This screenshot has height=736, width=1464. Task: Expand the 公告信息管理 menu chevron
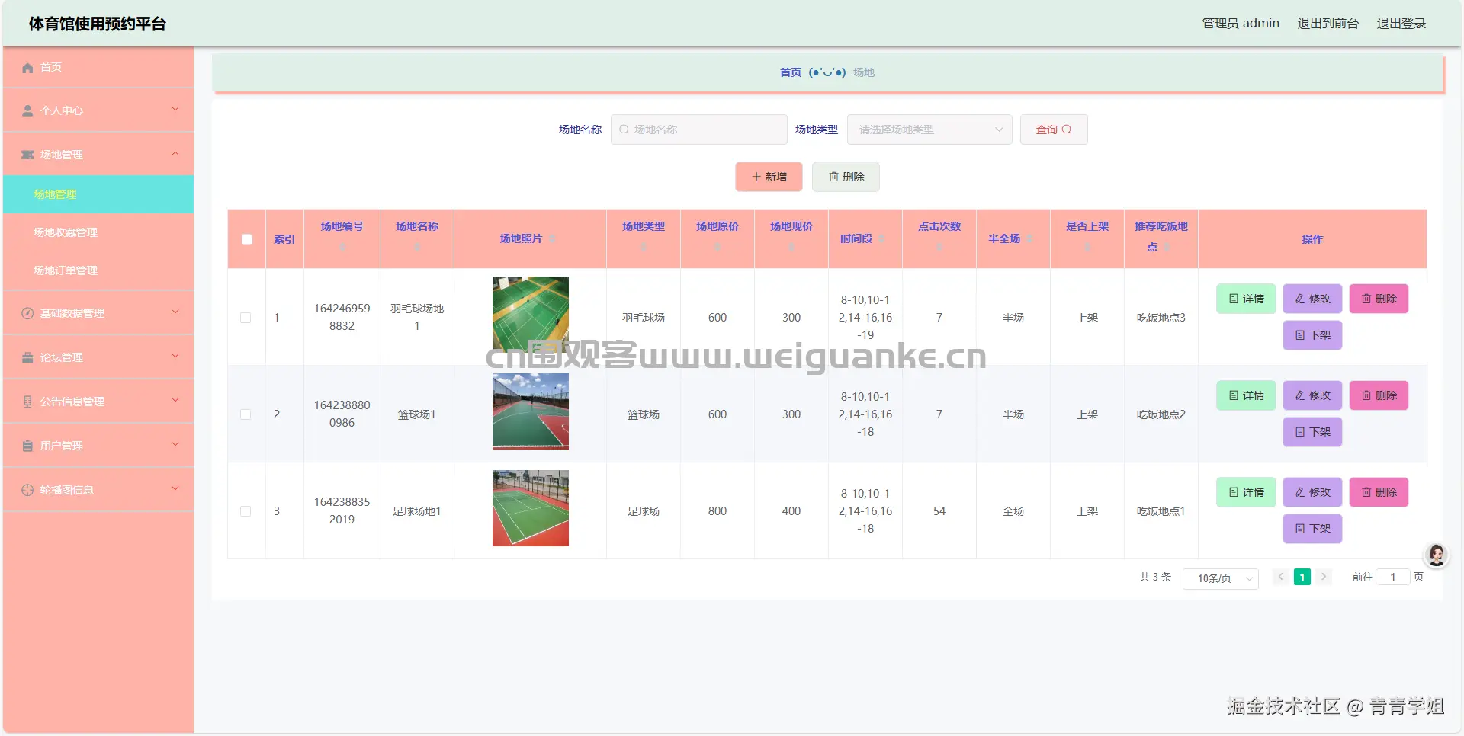pyautogui.click(x=175, y=401)
